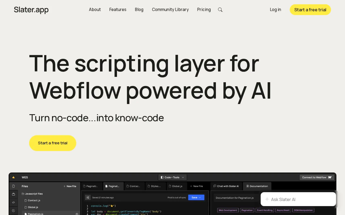The height and width of the screenshot is (215, 345).
Task: Open the Chat with Slater AI tab
Action: (226, 186)
